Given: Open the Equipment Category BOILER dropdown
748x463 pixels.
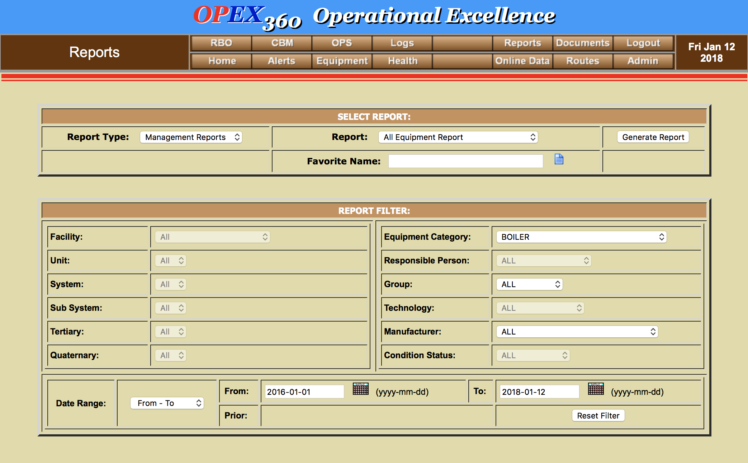Looking at the screenshot, I should [x=582, y=237].
